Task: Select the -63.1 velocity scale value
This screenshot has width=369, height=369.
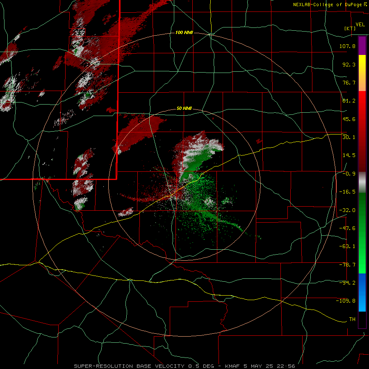Action: 347,246
